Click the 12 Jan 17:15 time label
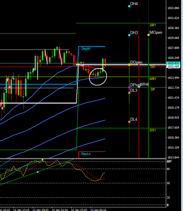The width and height of the screenshot is (183, 211). click(21, 210)
